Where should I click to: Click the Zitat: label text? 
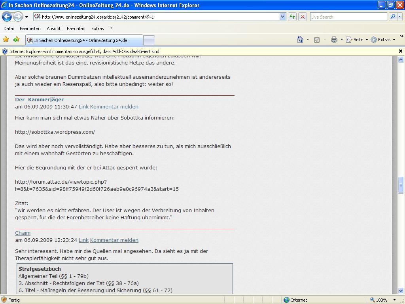pyautogui.click(x=22, y=203)
